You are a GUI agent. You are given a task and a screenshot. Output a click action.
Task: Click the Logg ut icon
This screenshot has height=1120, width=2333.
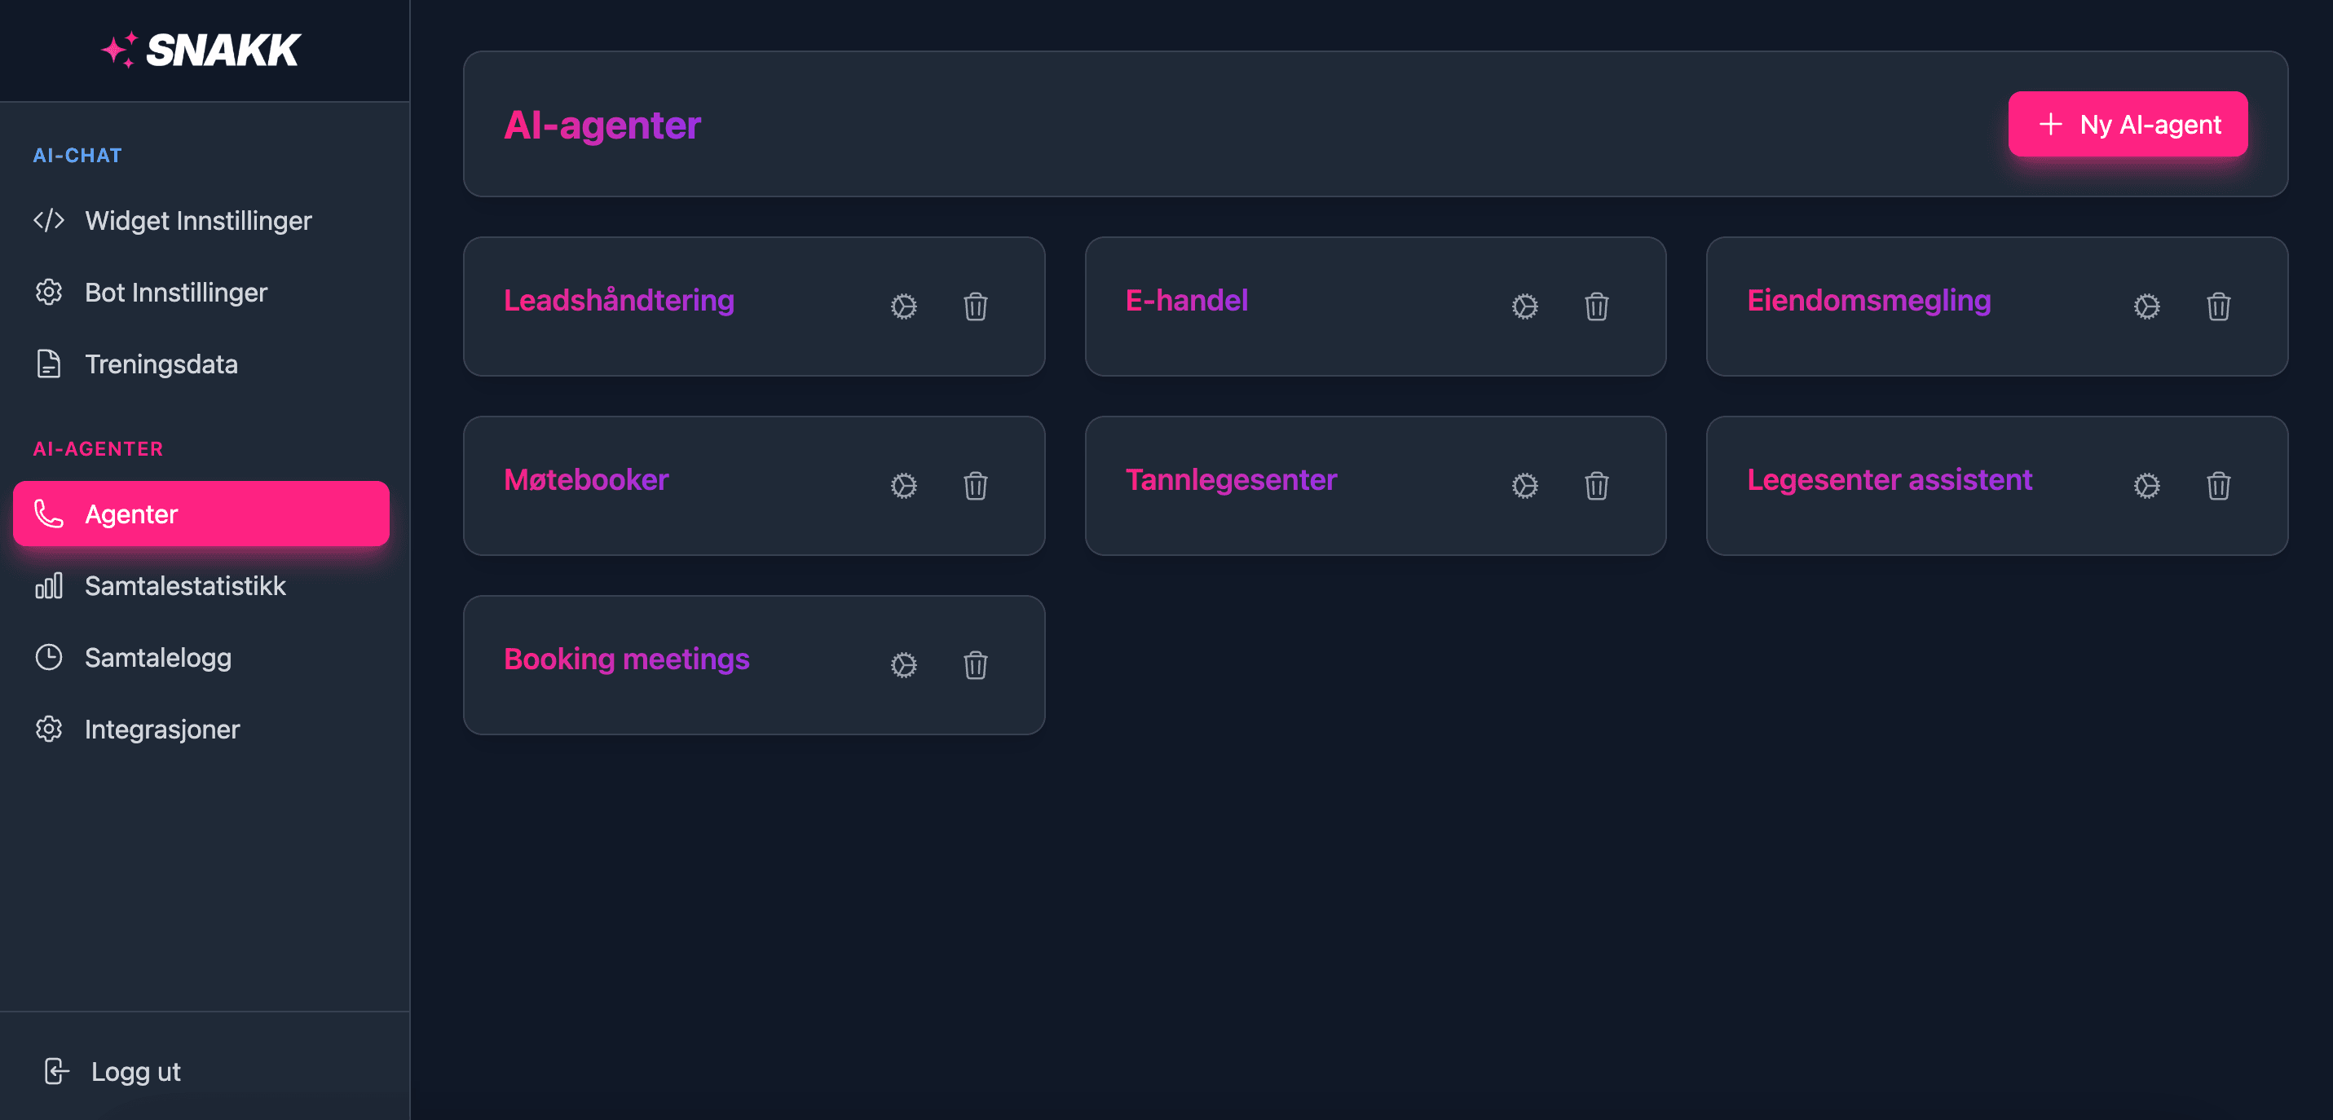tap(57, 1071)
